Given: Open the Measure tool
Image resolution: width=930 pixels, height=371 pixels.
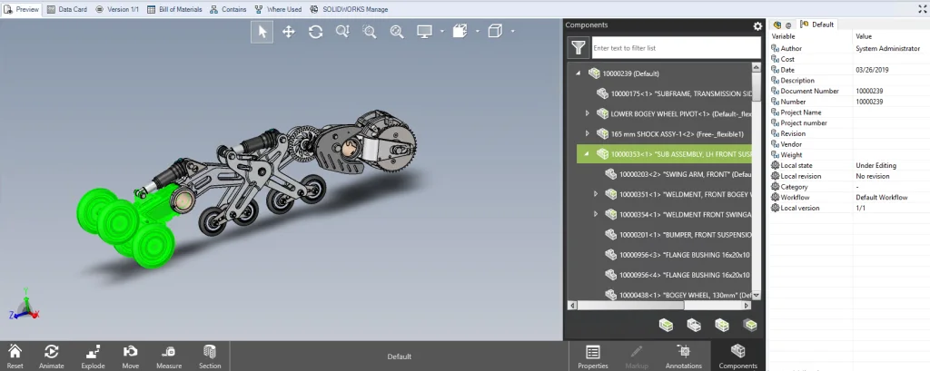Looking at the screenshot, I should coord(169,355).
